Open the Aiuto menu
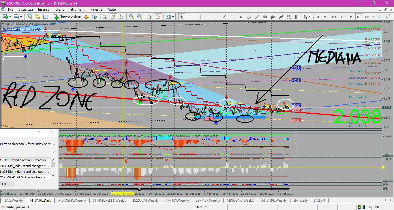This screenshot has height=210, width=394. (x=112, y=10)
